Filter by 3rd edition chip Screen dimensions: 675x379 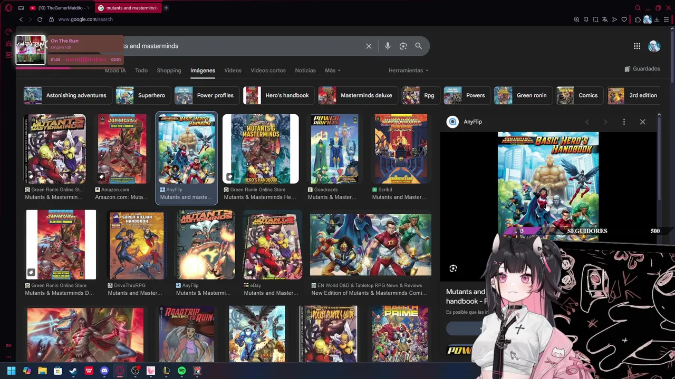coord(633,95)
